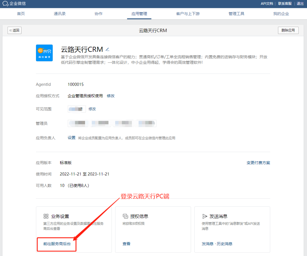307x256 pixels.
Task: Go to the 客户与上下游 tab
Action: point(188,14)
